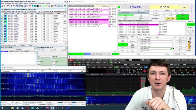Select the radio button beside Tx 3
This screenshot has height=110, width=196.
[174, 44]
